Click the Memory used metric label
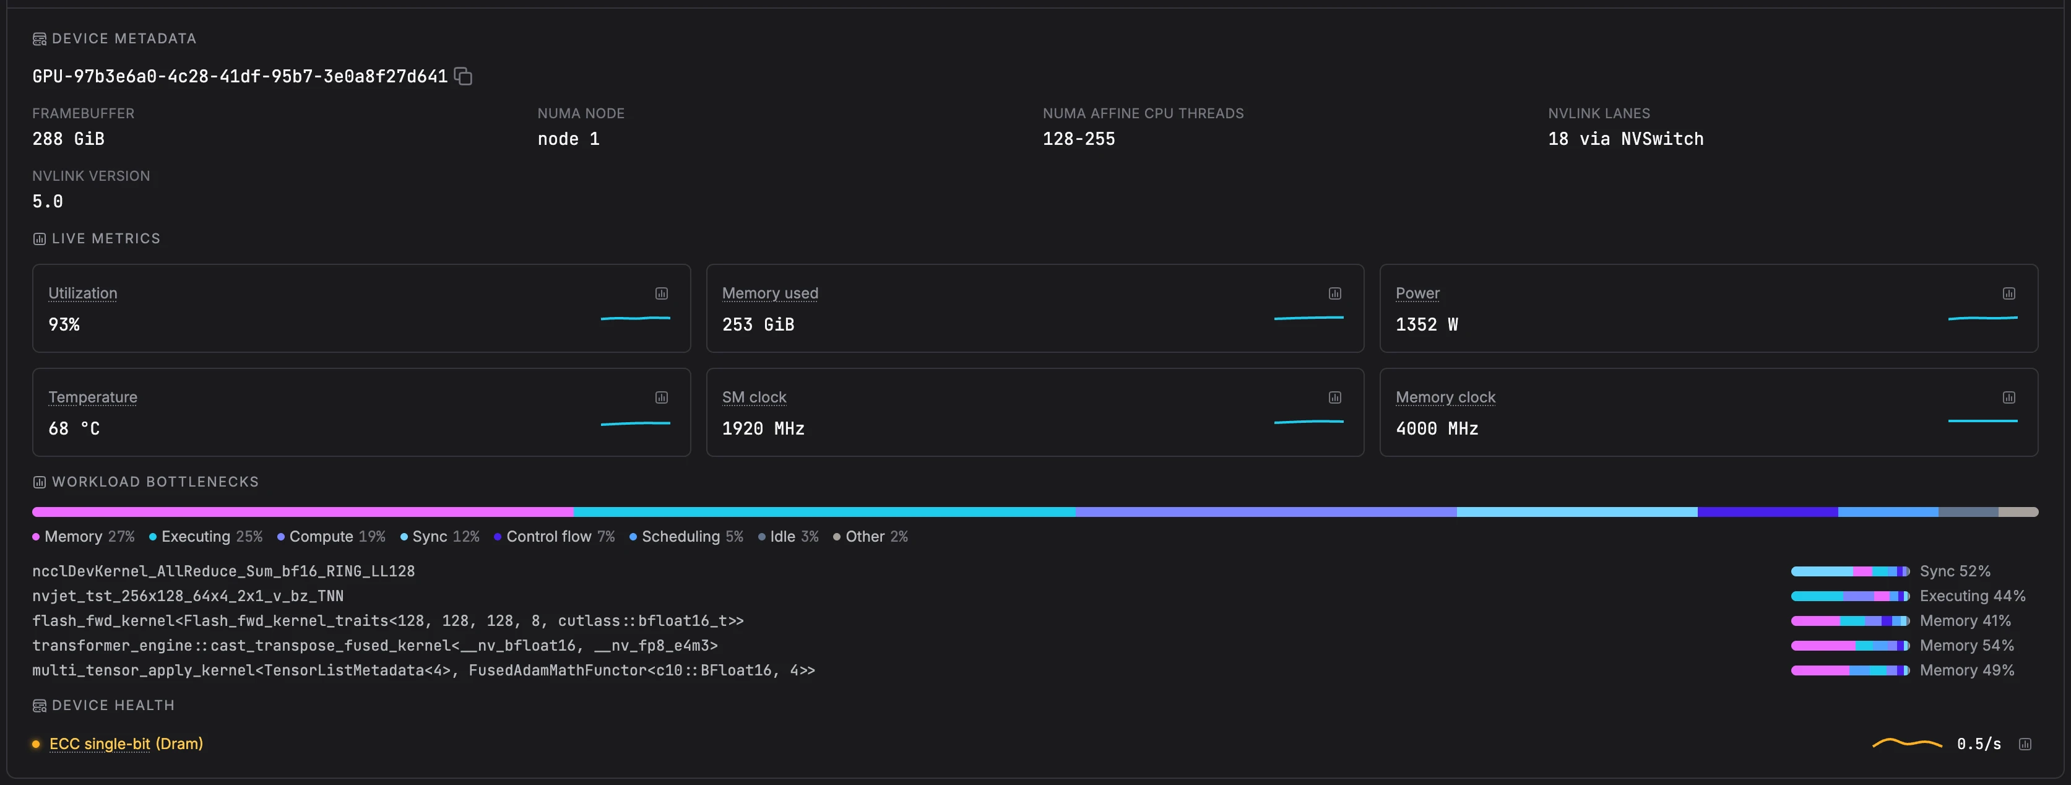The width and height of the screenshot is (2071, 785). 769,293
